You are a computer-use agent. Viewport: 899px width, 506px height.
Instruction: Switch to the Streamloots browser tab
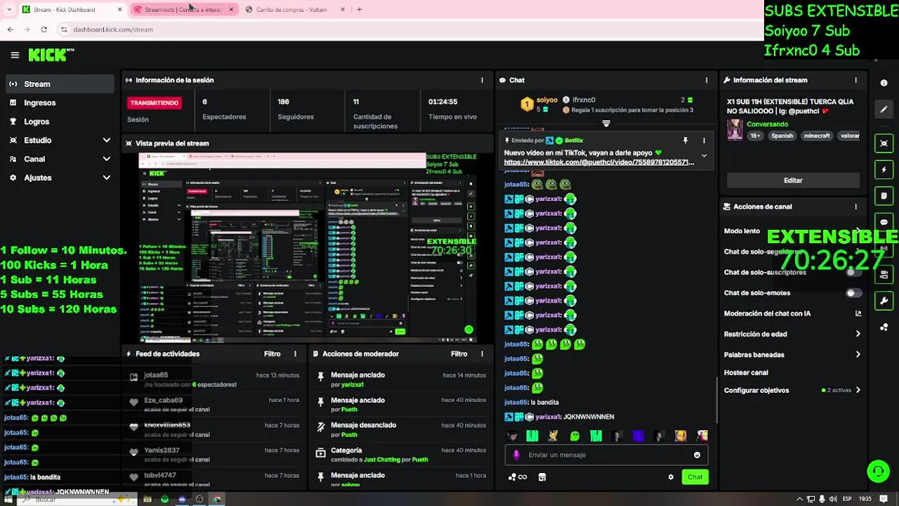tap(184, 10)
